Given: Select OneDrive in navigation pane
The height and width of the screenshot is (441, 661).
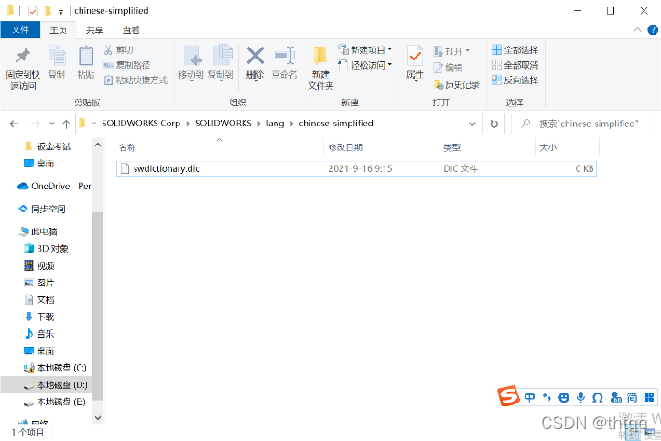Looking at the screenshot, I should point(54,186).
